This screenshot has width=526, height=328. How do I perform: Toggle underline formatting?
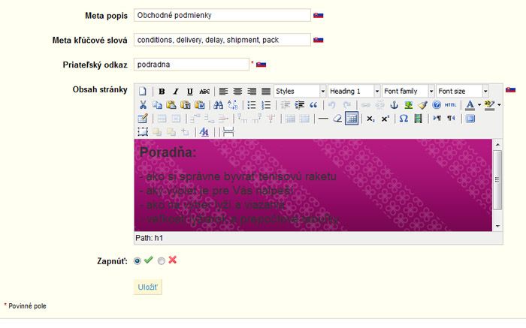[190, 91]
